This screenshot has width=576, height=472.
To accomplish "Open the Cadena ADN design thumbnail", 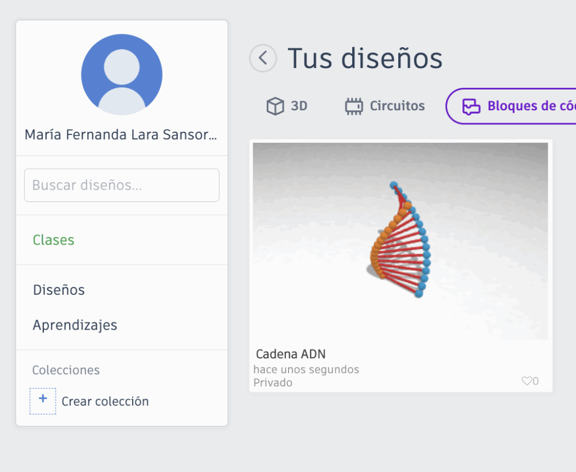I will click(400, 241).
